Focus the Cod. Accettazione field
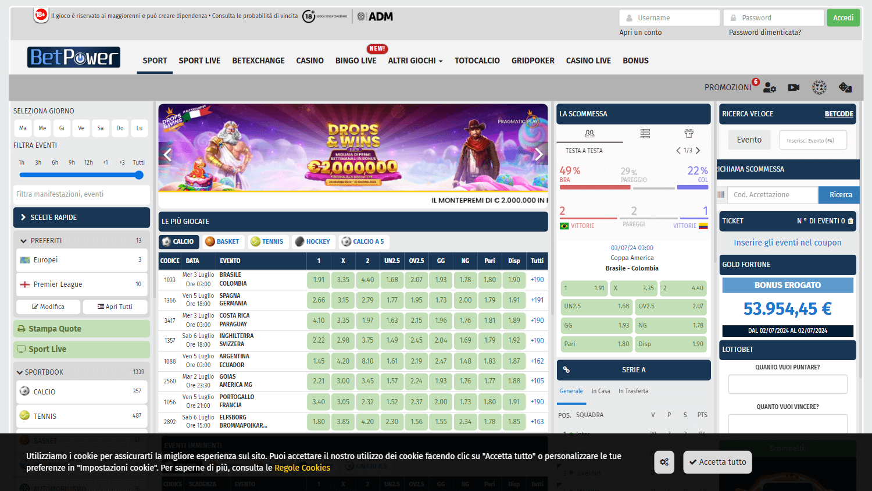 773,195
